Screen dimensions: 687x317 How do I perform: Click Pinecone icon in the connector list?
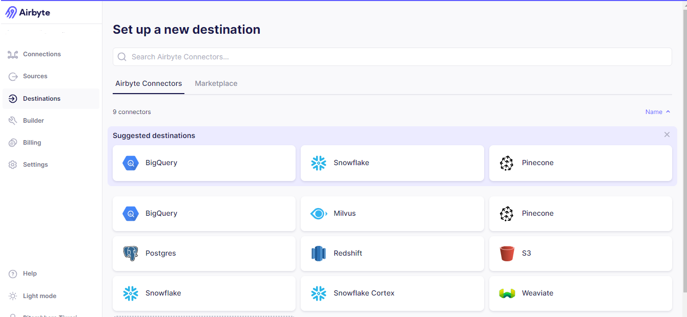tap(507, 214)
